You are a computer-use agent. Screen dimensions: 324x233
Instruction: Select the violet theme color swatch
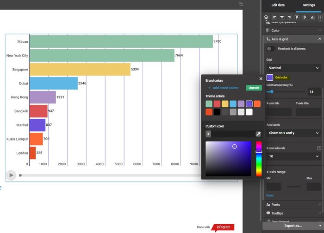click(x=249, y=104)
